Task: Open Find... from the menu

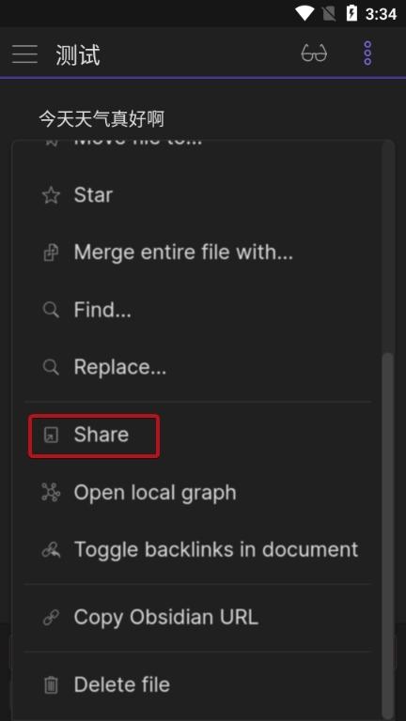Action: [x=197, y=310]
